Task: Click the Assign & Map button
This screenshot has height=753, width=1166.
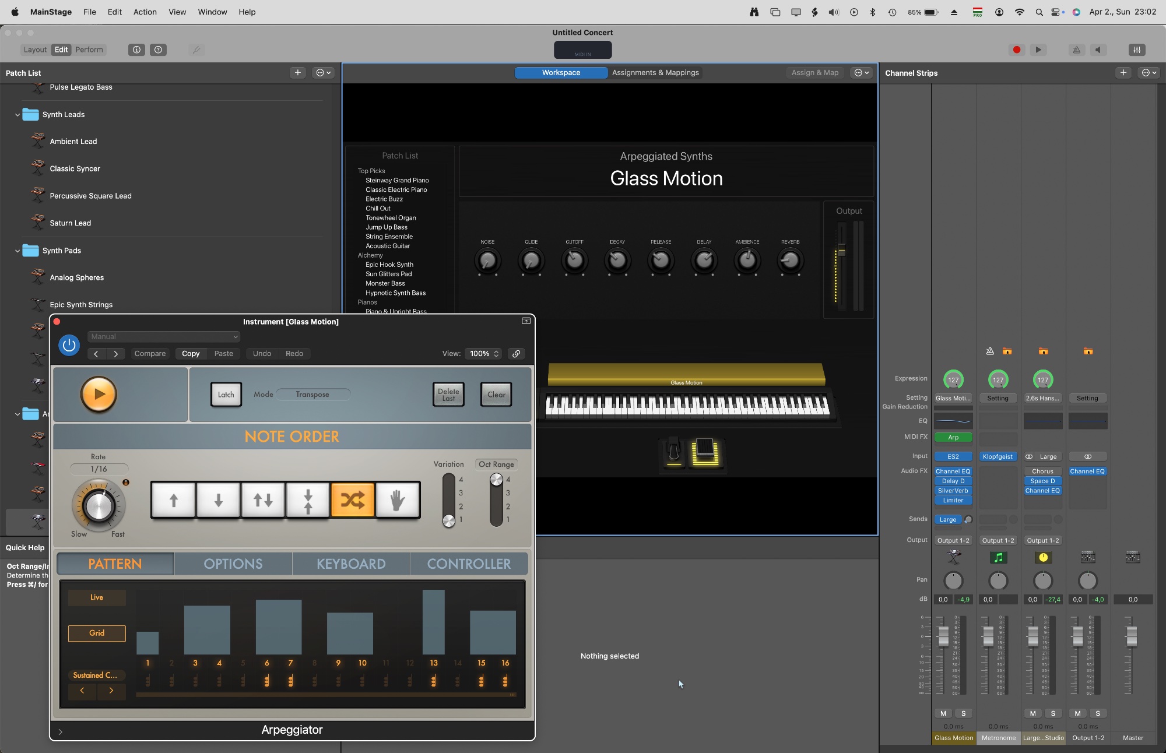Action: click(x=814, y=73)
